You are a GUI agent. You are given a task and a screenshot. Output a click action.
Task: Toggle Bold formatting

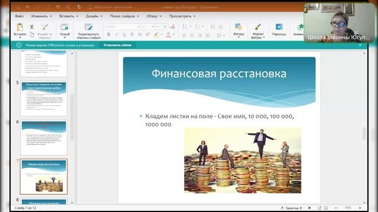tap(109, 35)
